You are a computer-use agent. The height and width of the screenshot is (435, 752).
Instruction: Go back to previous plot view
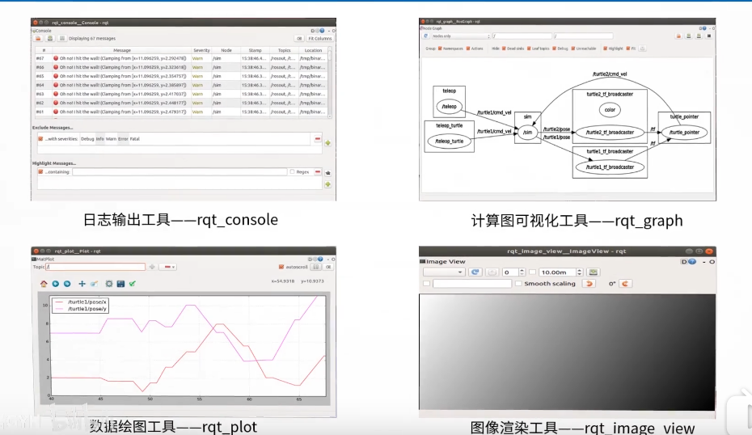56,284
